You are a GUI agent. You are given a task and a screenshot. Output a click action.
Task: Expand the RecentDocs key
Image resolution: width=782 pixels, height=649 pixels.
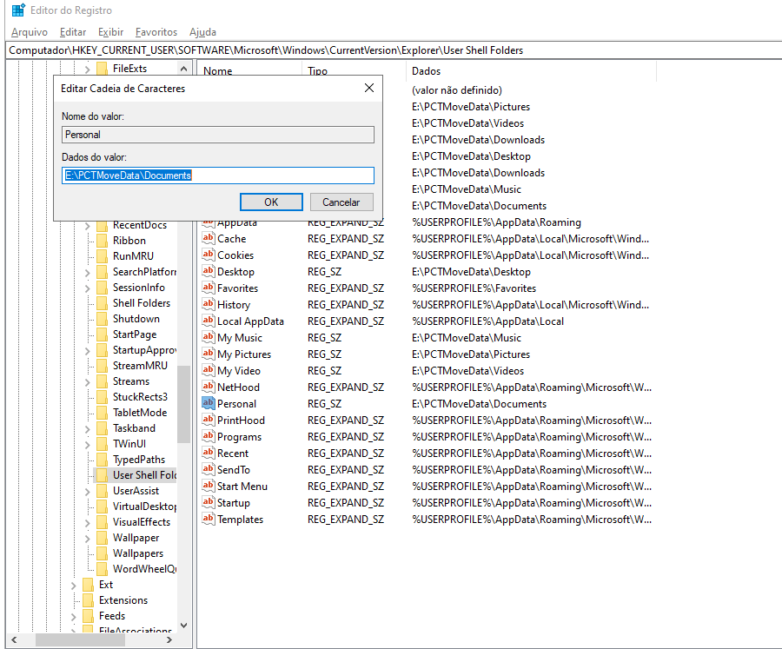pyautogui.click(x=87, y=226)
